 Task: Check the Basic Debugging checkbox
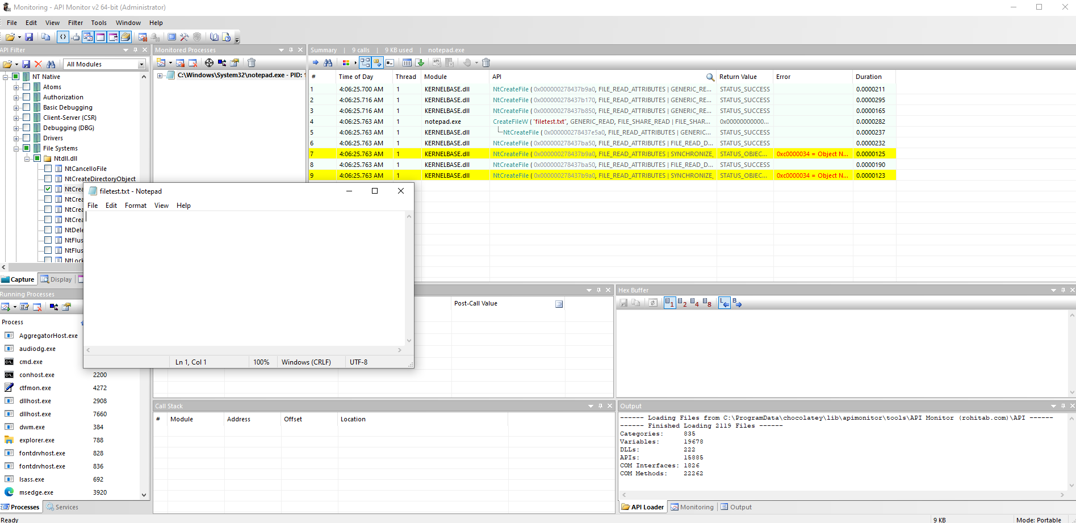pos(26,107)
